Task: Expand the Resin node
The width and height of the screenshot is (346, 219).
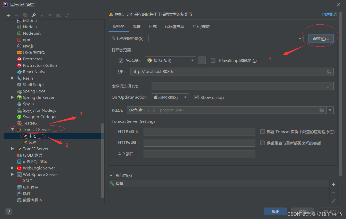Action: [x=12, y=78]
